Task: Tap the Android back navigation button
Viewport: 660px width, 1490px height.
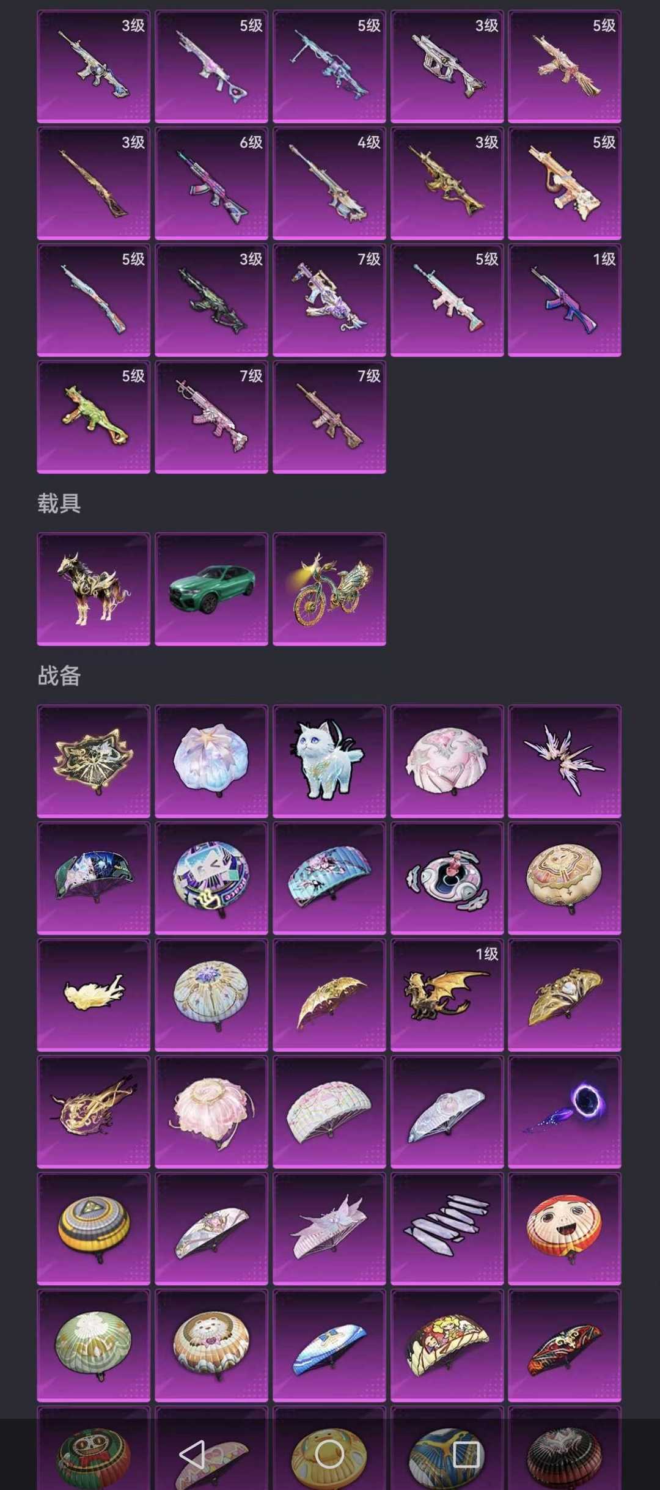Action: [x=192, y=1454]
